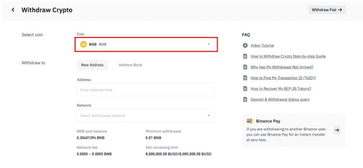Click the Binance Pay arrow button
This screenshot has height=168, width=363.
tap(337, 130)
